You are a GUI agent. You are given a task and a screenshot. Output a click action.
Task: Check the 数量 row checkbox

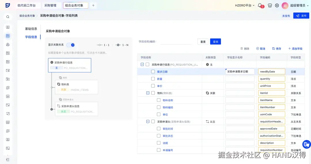click(x=153, y=79)
